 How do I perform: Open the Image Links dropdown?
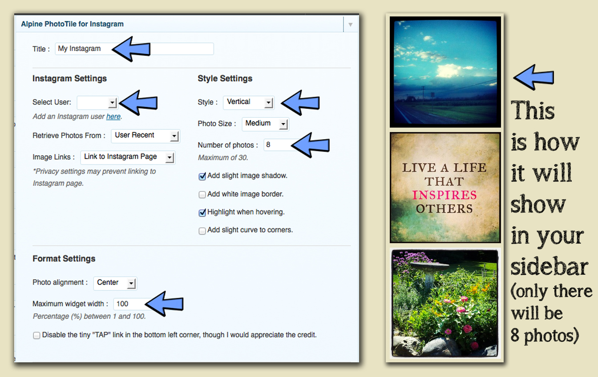(x=128, y=157)
